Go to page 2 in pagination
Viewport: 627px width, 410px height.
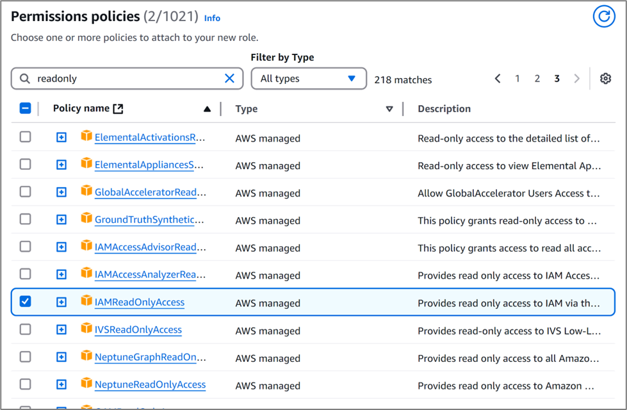coord(537,78)
